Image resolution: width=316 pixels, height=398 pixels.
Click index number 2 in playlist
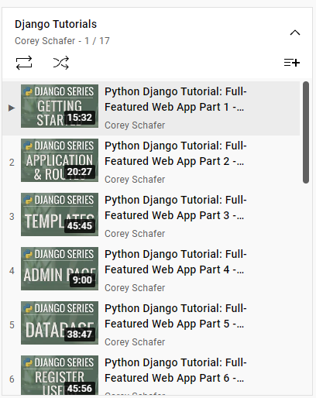point(12,163)
